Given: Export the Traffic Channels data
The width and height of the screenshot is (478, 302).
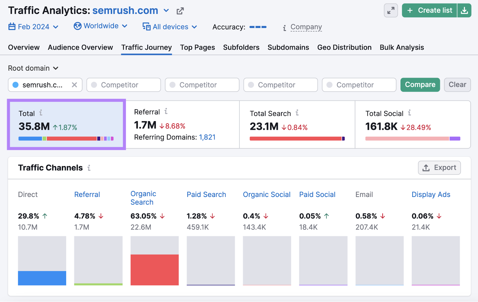Looking at the screenshot, I should pyautogui.click(x=439, y=168).
